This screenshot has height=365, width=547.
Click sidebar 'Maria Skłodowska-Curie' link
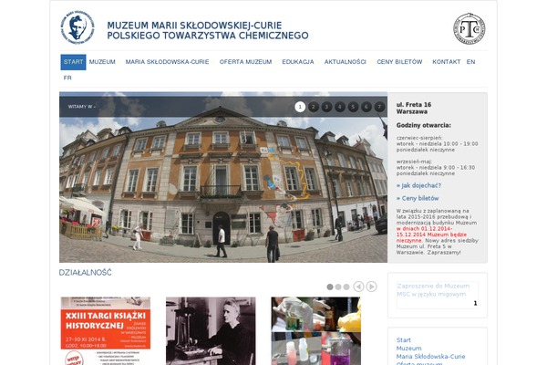(x=430, y=357)
